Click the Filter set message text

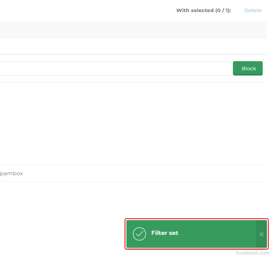tap(165, 233)
